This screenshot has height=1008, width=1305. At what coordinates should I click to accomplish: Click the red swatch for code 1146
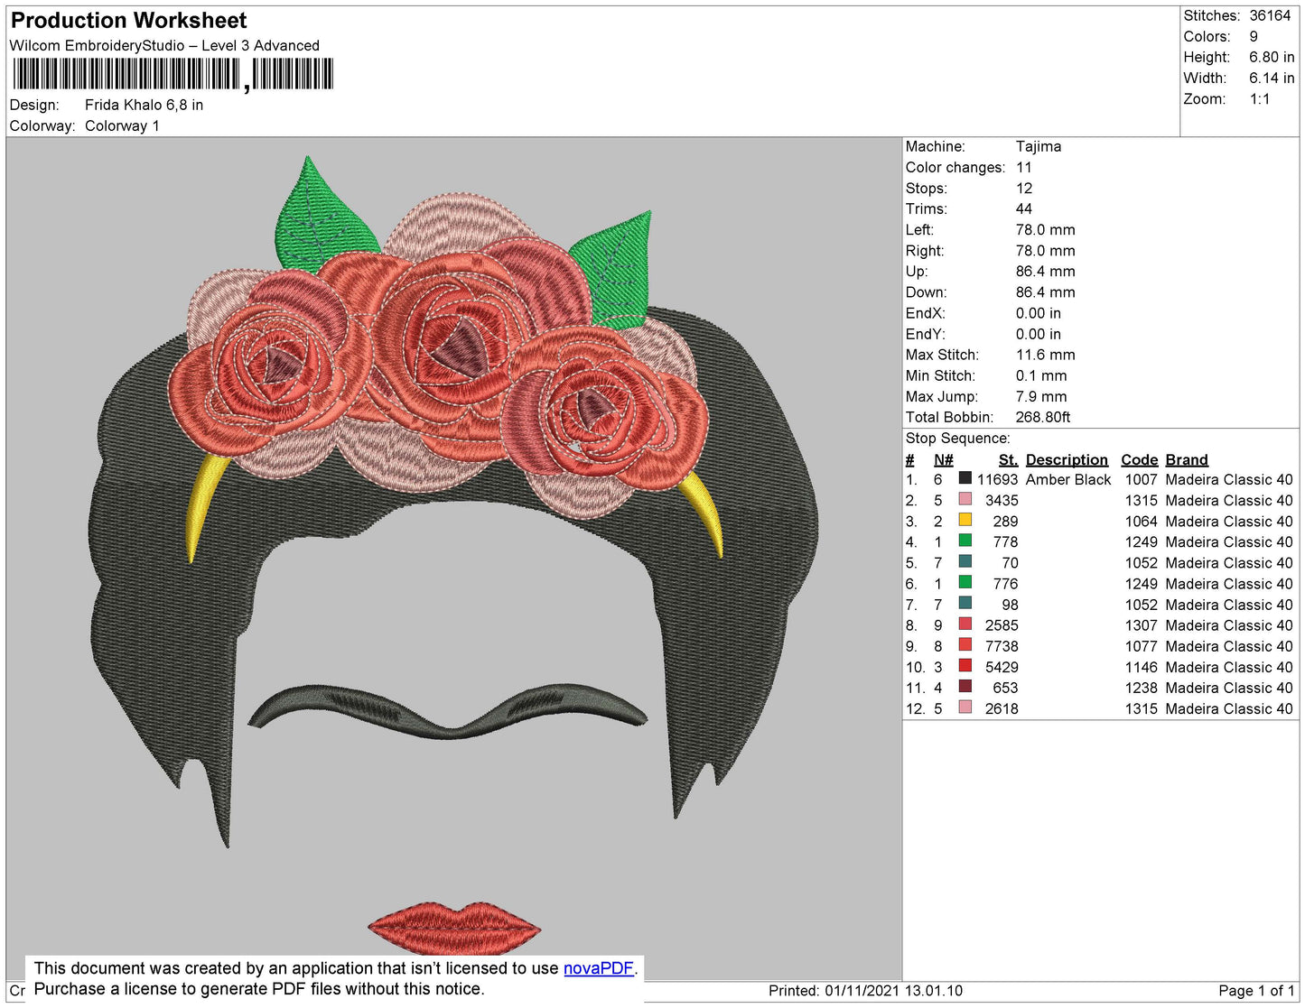click(x=965, y=666)
